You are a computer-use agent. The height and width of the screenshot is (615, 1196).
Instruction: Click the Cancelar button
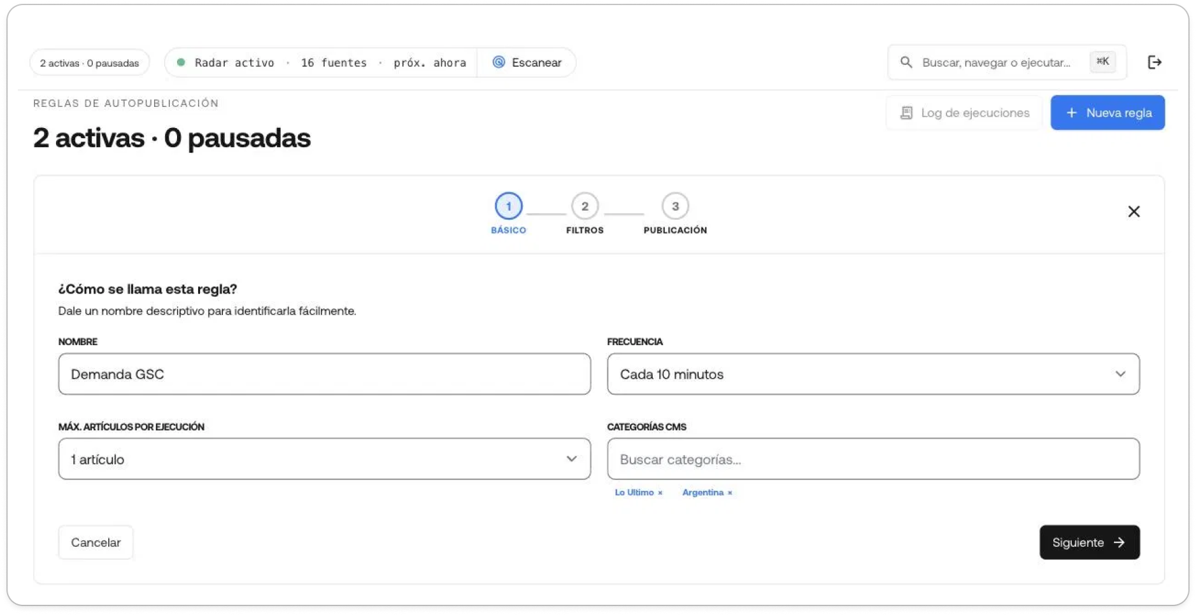point(96,542)
